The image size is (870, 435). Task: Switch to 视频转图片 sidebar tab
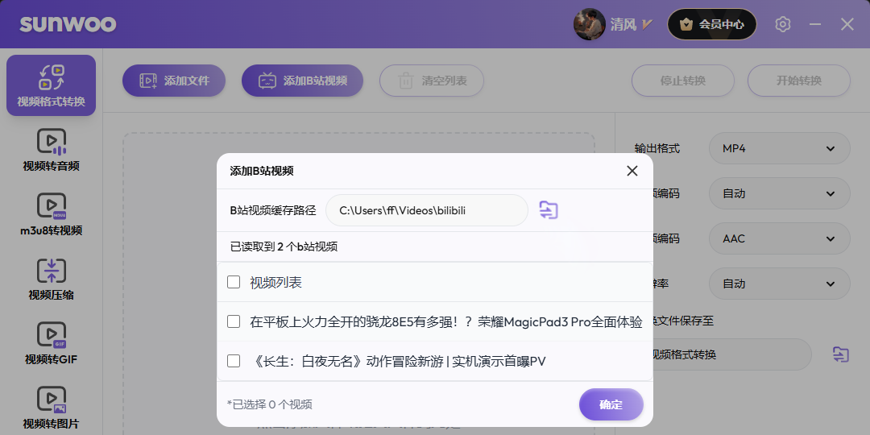click(52, 407)
